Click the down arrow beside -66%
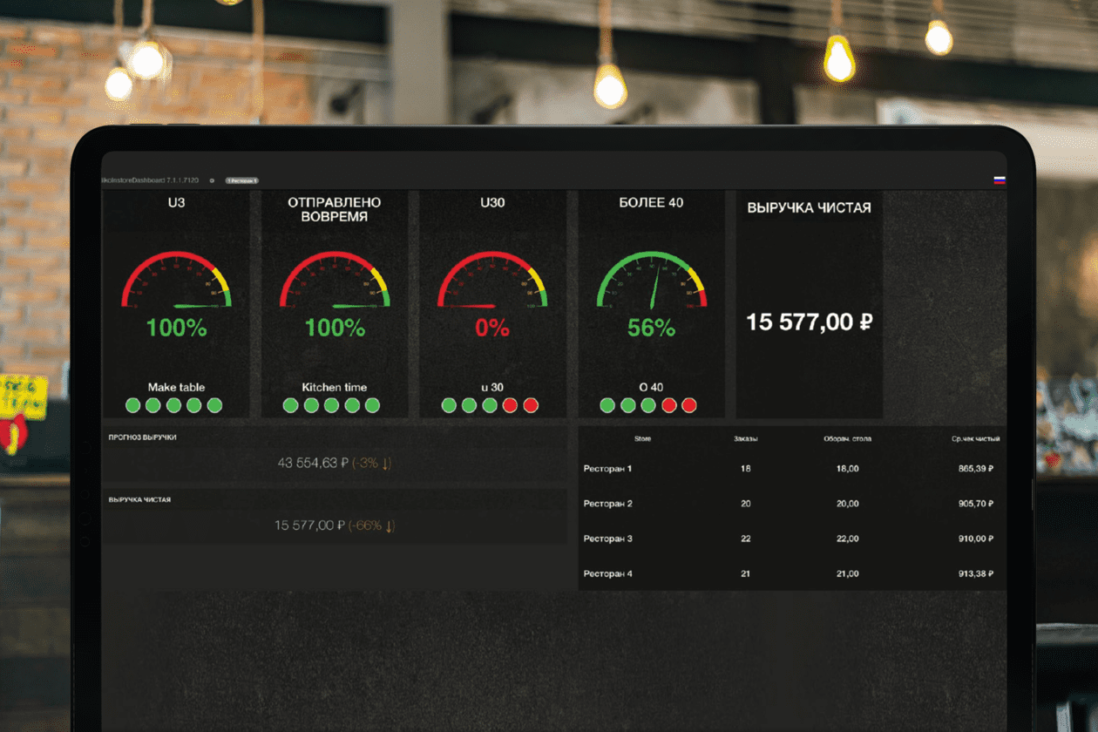This screenshot has height=732, width=1098. (390, 525)
